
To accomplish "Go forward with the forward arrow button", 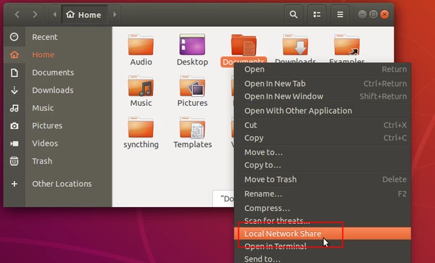I will point(35,14).
